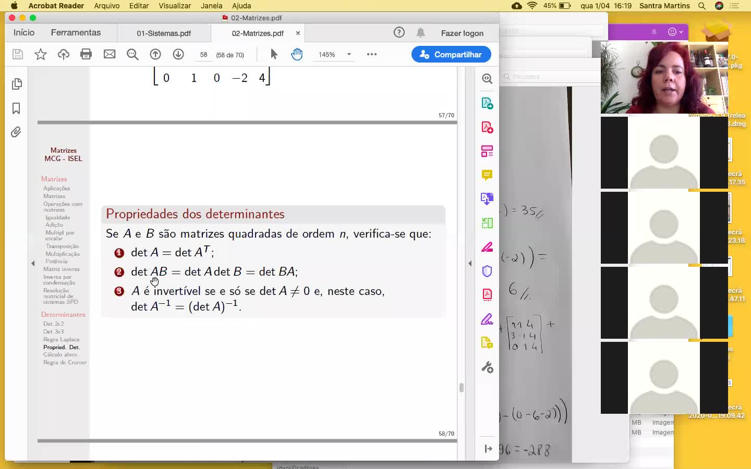Screen dimensions: 751x469
Task: Click Determinantes slide outline link
Action: click(63, 314)
